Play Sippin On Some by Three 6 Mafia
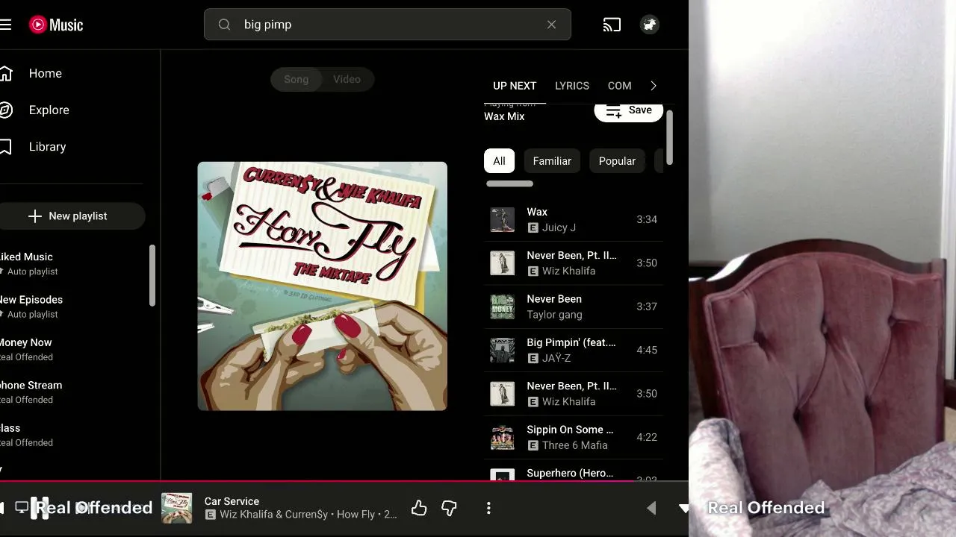 (574, 437)
